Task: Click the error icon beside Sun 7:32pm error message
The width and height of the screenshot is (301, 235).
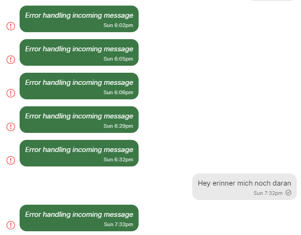Action: pos(11,225)
